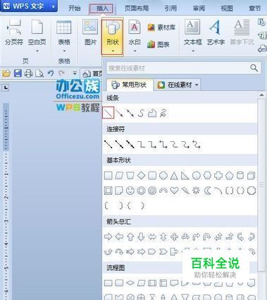Select the isosceles triangle basic shape
Screen dimensions: 267x300
point(174,176)
